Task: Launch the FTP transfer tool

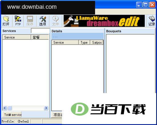Action: tap(18, 21)
